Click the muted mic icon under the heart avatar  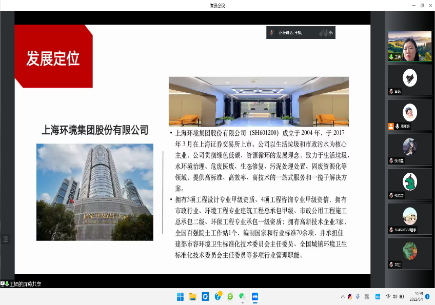point(391,91)
